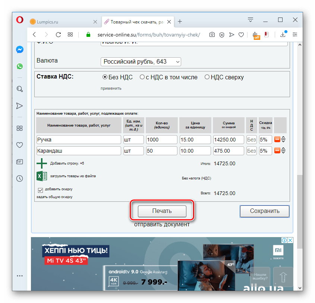The width and height of the screenshot is (315, 303).
Task: Click the Печать button
Action: coord(162,211)
